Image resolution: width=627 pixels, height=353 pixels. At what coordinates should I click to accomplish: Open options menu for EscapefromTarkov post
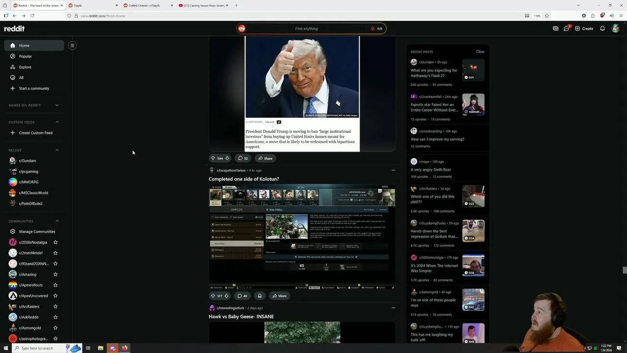pyautogui.click(x=393, y=170)
